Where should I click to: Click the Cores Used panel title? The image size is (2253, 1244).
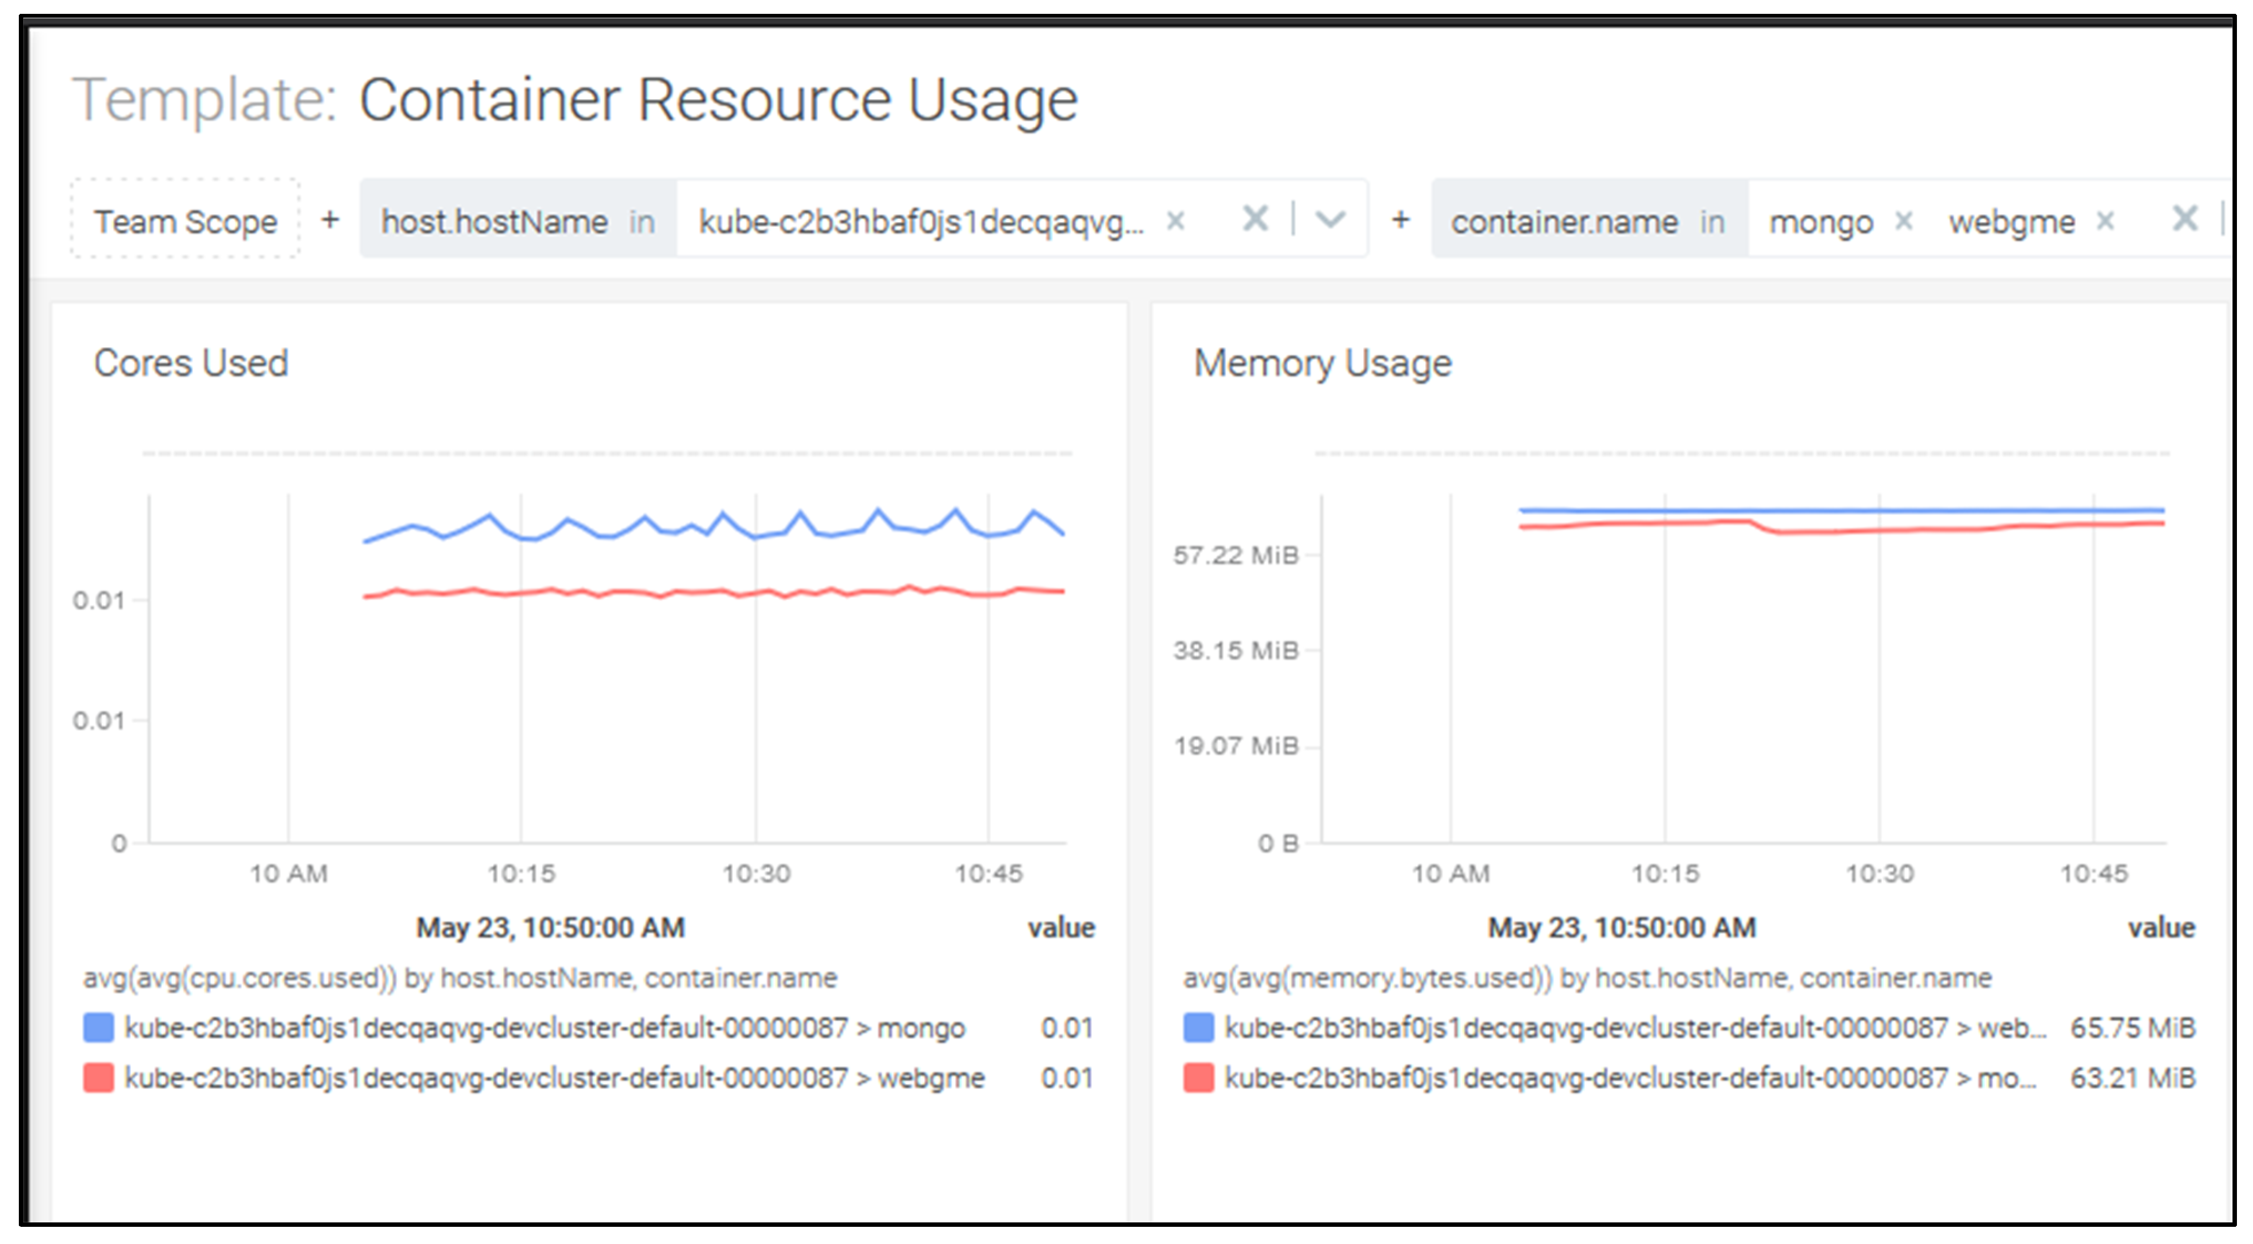click(191, 363)
